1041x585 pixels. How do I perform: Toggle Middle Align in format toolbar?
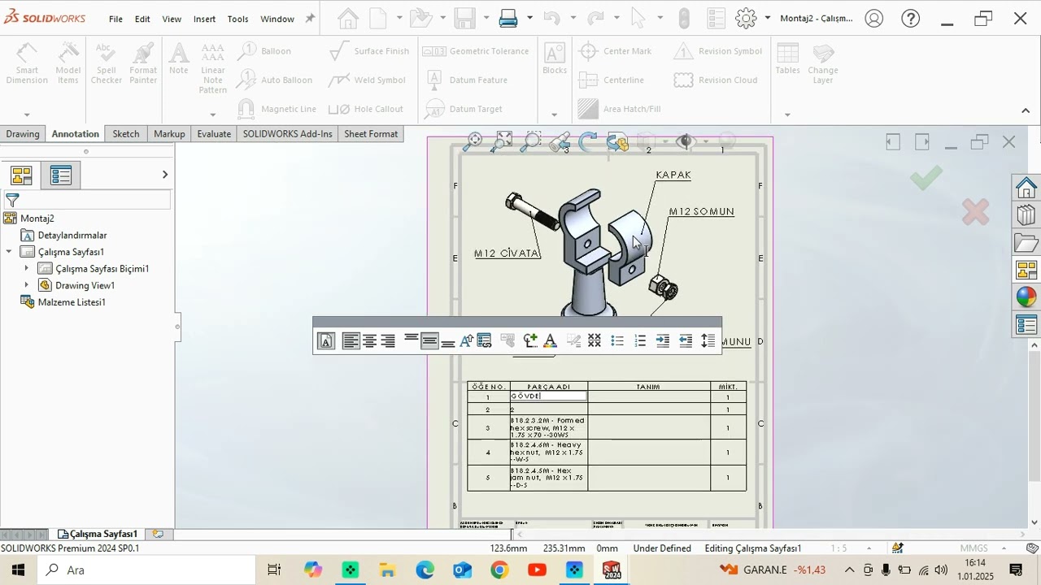pos(429,341)
